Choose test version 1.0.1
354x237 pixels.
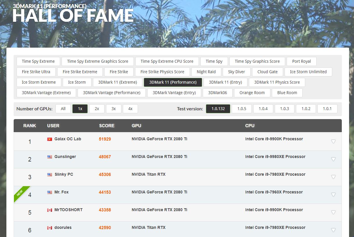click(x=327, y=109)
